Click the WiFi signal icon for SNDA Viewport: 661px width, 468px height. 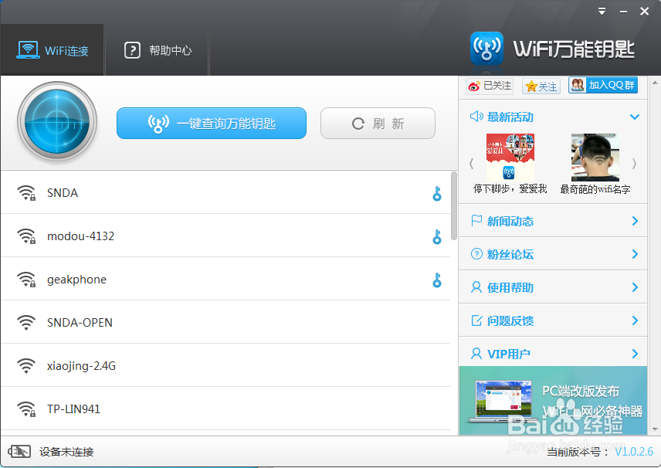point(26,193)
